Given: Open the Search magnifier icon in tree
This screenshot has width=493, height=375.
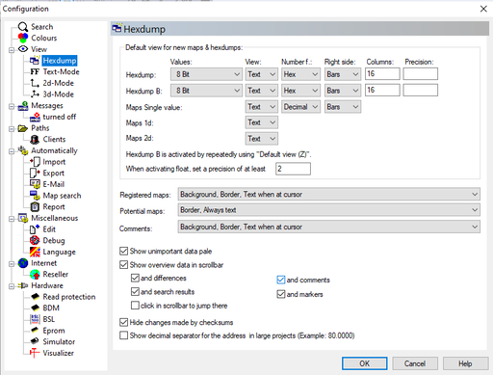Looking at the screenshot, I should tap(23, 27).
